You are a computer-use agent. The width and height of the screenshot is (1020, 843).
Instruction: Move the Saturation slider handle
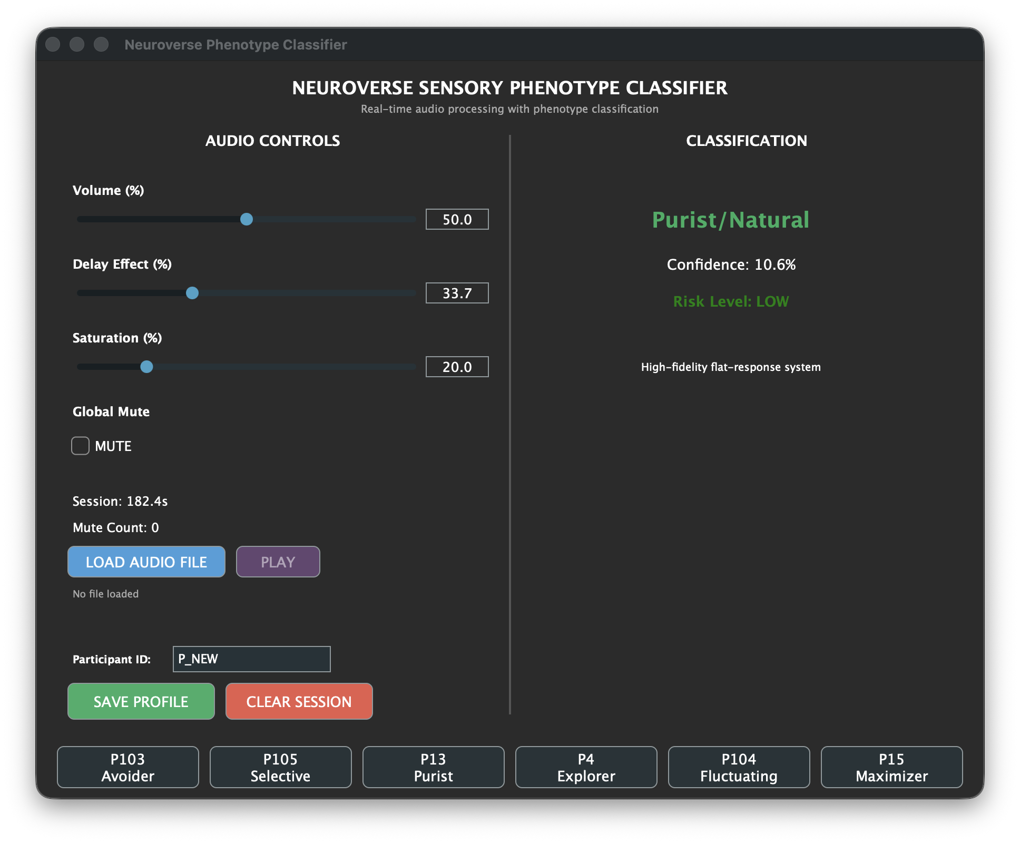[146, 367]
